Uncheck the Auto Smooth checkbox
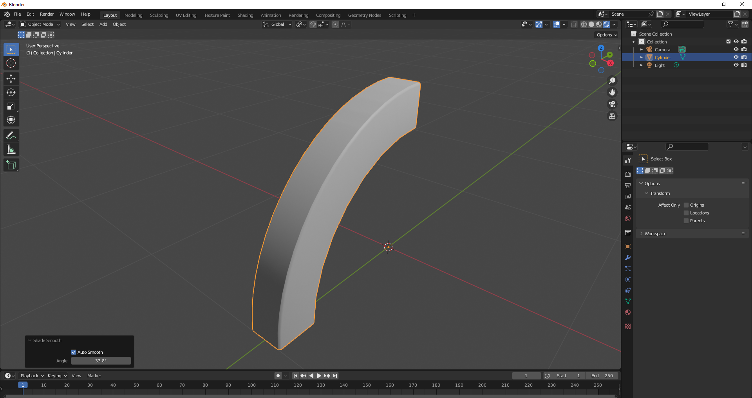 (x=74, y=352)
